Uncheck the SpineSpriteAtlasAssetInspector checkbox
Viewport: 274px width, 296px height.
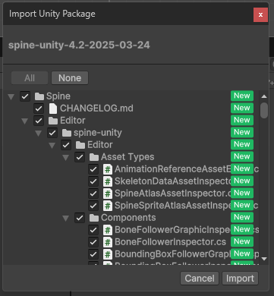(x=93, y=206)
